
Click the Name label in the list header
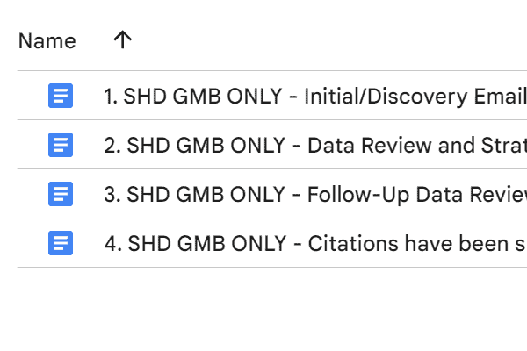pos(47,40)
